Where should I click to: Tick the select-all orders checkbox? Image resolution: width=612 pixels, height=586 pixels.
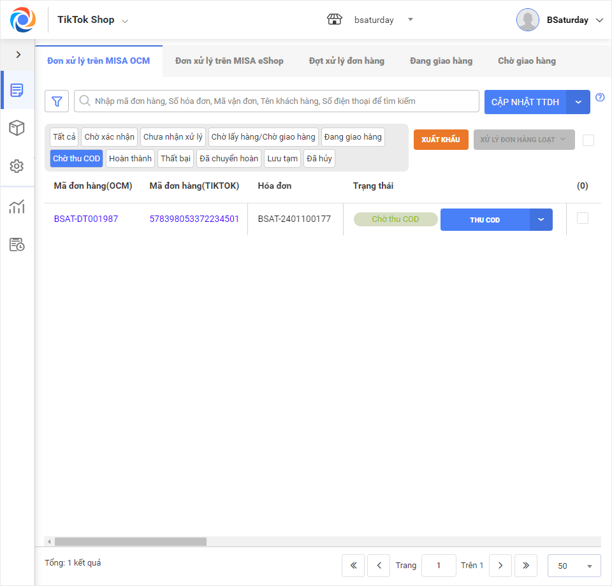click(x=588, y=140)
